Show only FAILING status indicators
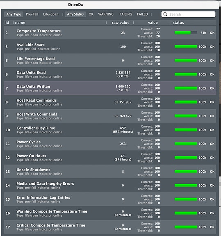The image size is (221, 236). (126, 14)
